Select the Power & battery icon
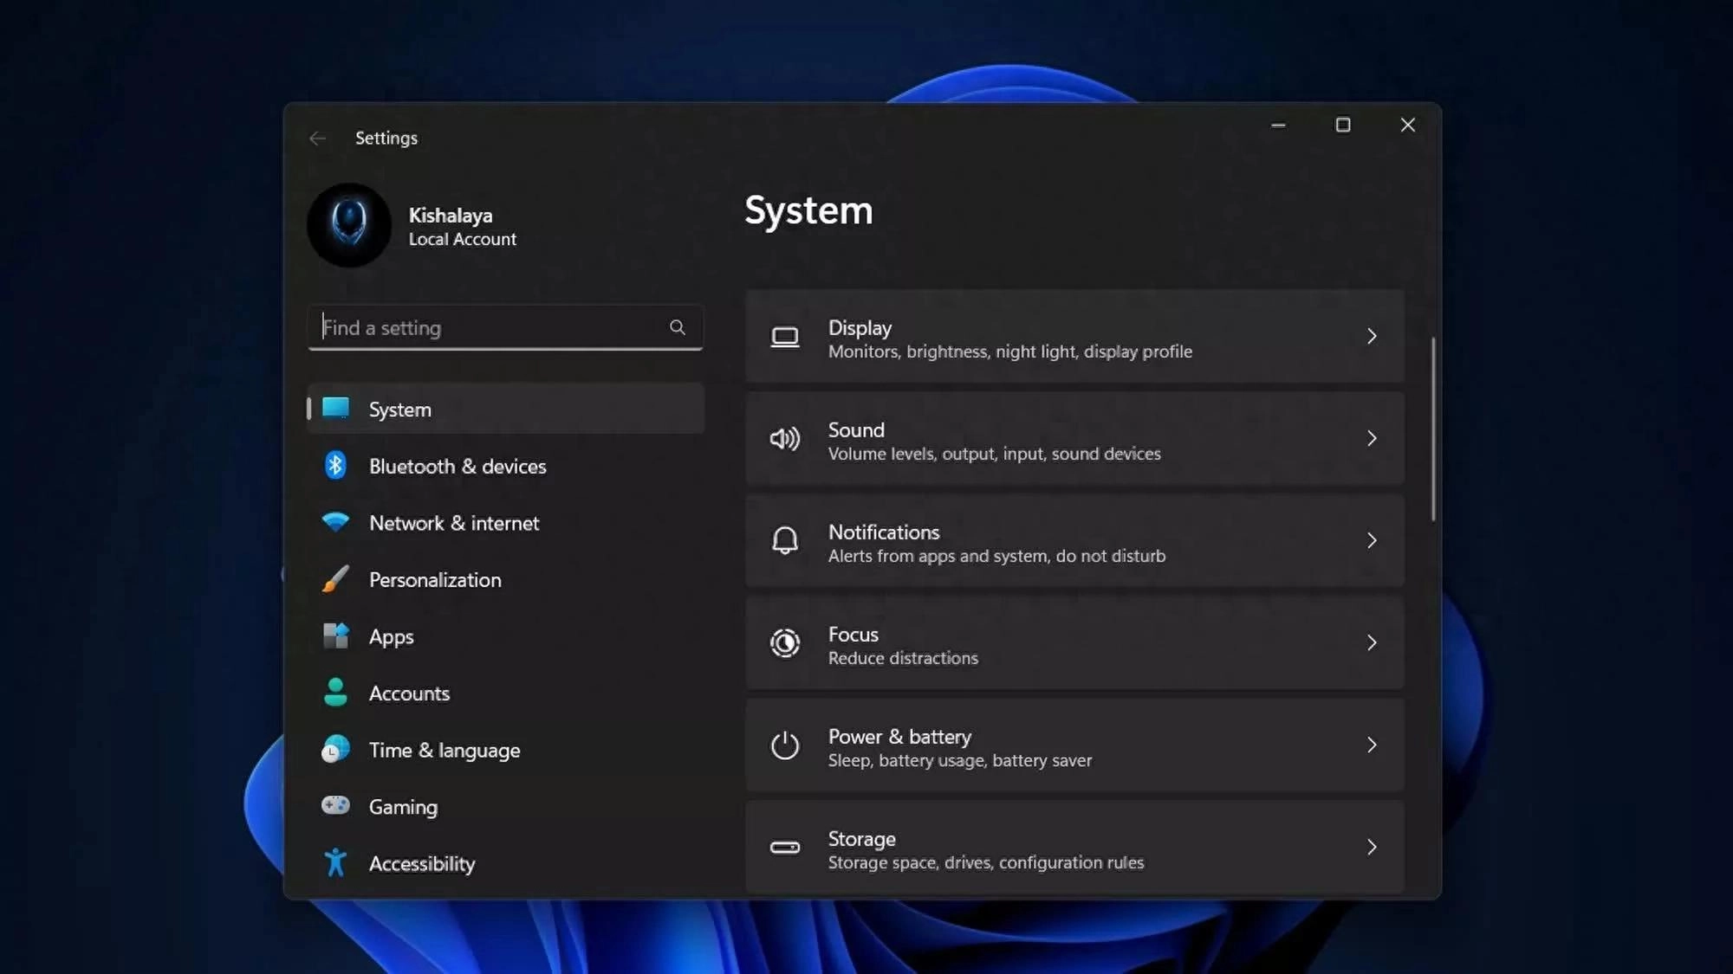1733x974 pixels. (x=785, y=745)
